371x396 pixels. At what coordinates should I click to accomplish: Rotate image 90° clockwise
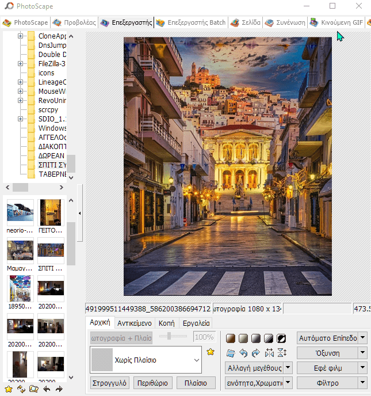click(256, 353)
